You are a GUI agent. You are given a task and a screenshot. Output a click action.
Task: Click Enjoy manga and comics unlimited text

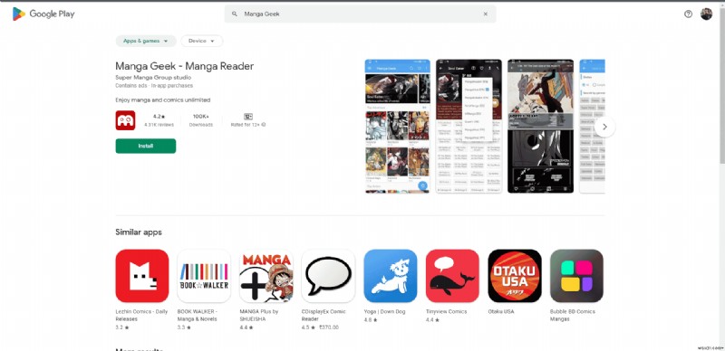pyautogui.click(x=163, y=100)
